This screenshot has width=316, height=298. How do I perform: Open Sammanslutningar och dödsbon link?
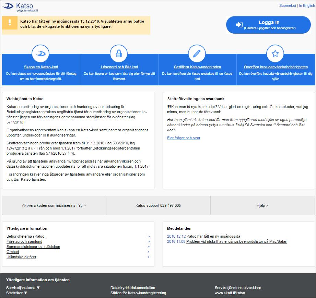click(33, 247)
